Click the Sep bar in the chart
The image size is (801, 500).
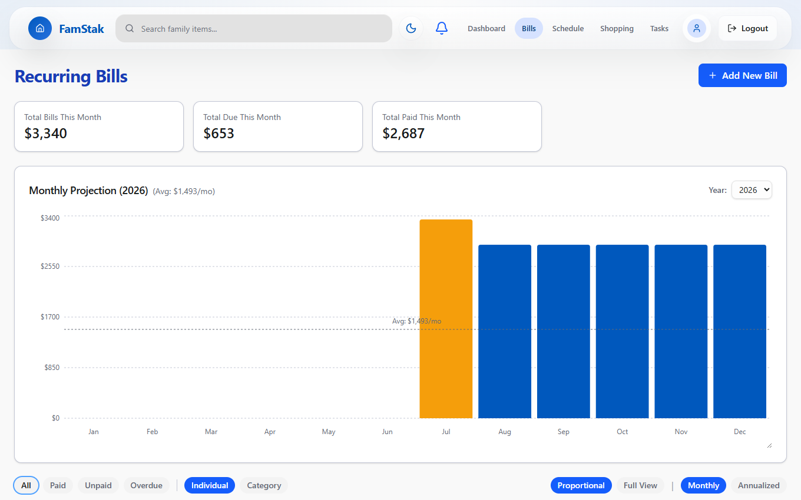coord(564,331)
